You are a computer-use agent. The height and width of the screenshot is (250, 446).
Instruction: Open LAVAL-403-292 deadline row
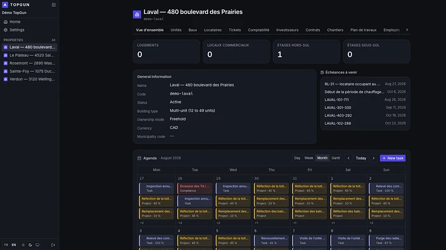(x=365, y=116)
